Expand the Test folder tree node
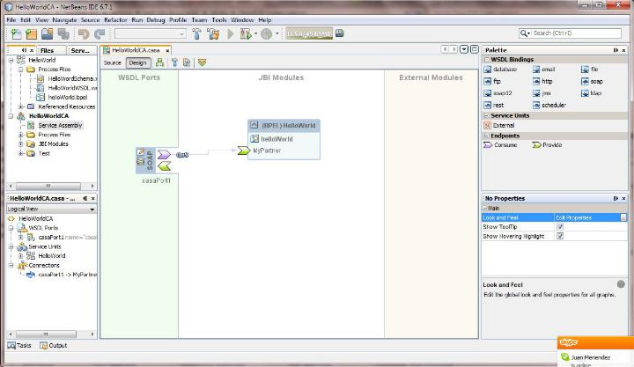The width and height of the screenshot is (634, 367). coord(20,154)
